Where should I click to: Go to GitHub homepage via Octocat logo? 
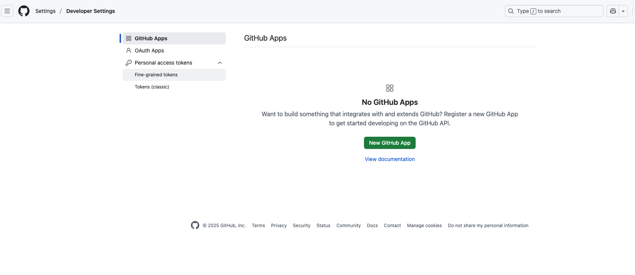point(24,11)
